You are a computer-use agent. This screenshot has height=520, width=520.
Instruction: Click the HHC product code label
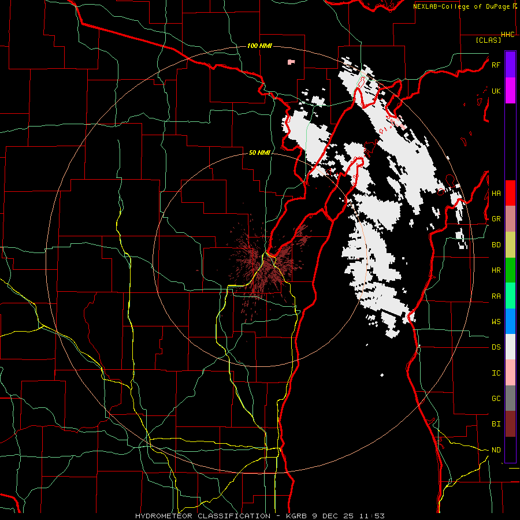pos(508,35)
